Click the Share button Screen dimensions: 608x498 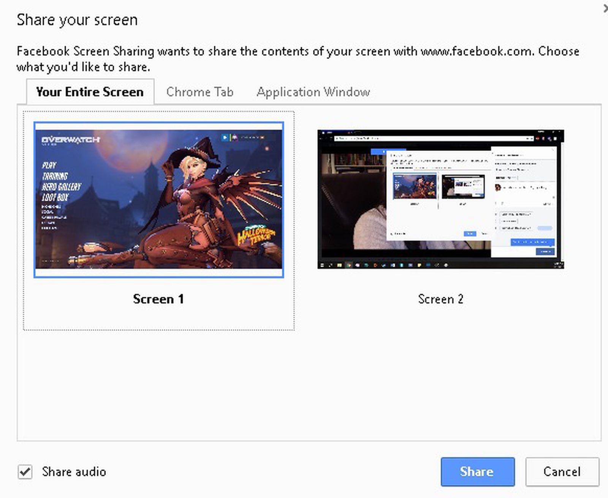point(477,472)
